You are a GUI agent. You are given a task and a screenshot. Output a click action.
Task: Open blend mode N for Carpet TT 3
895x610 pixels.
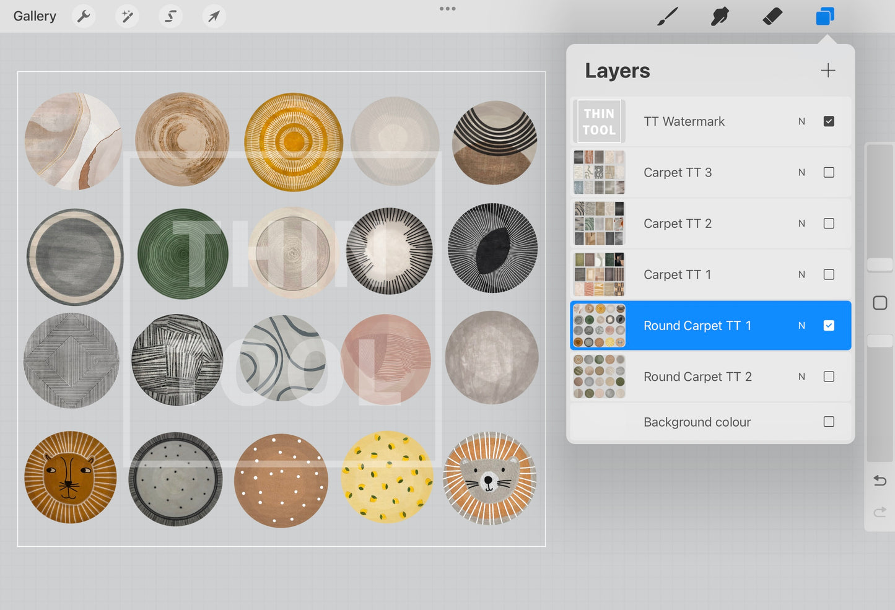click(801, 172)
